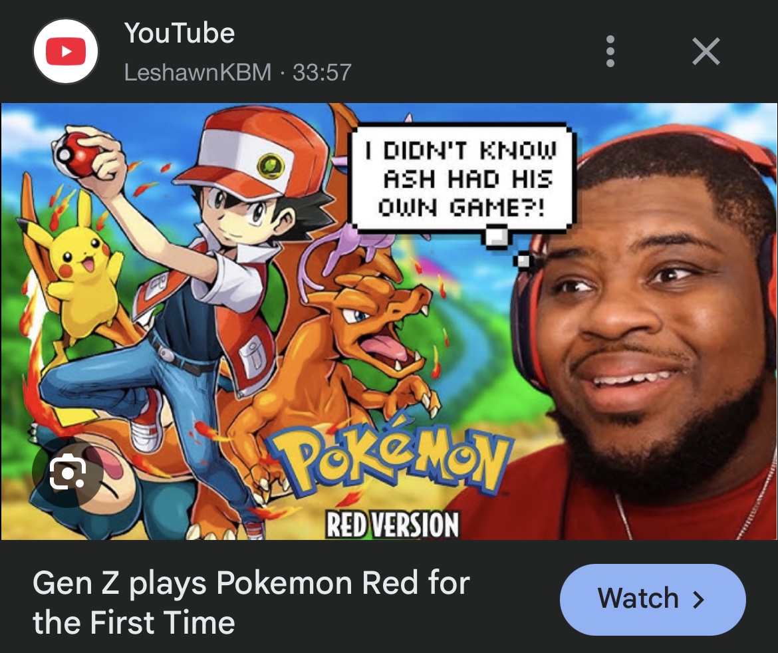The width and height of the screenshot is (778, 653).
Task: Open the three-dot more options menu
Action: coord(610,51)
